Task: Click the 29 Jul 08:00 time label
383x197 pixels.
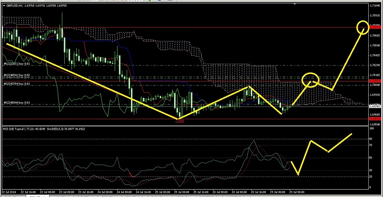Action: 297,192
